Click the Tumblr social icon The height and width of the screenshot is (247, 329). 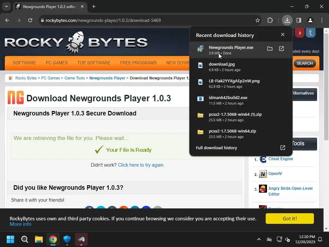pos(311,33)
